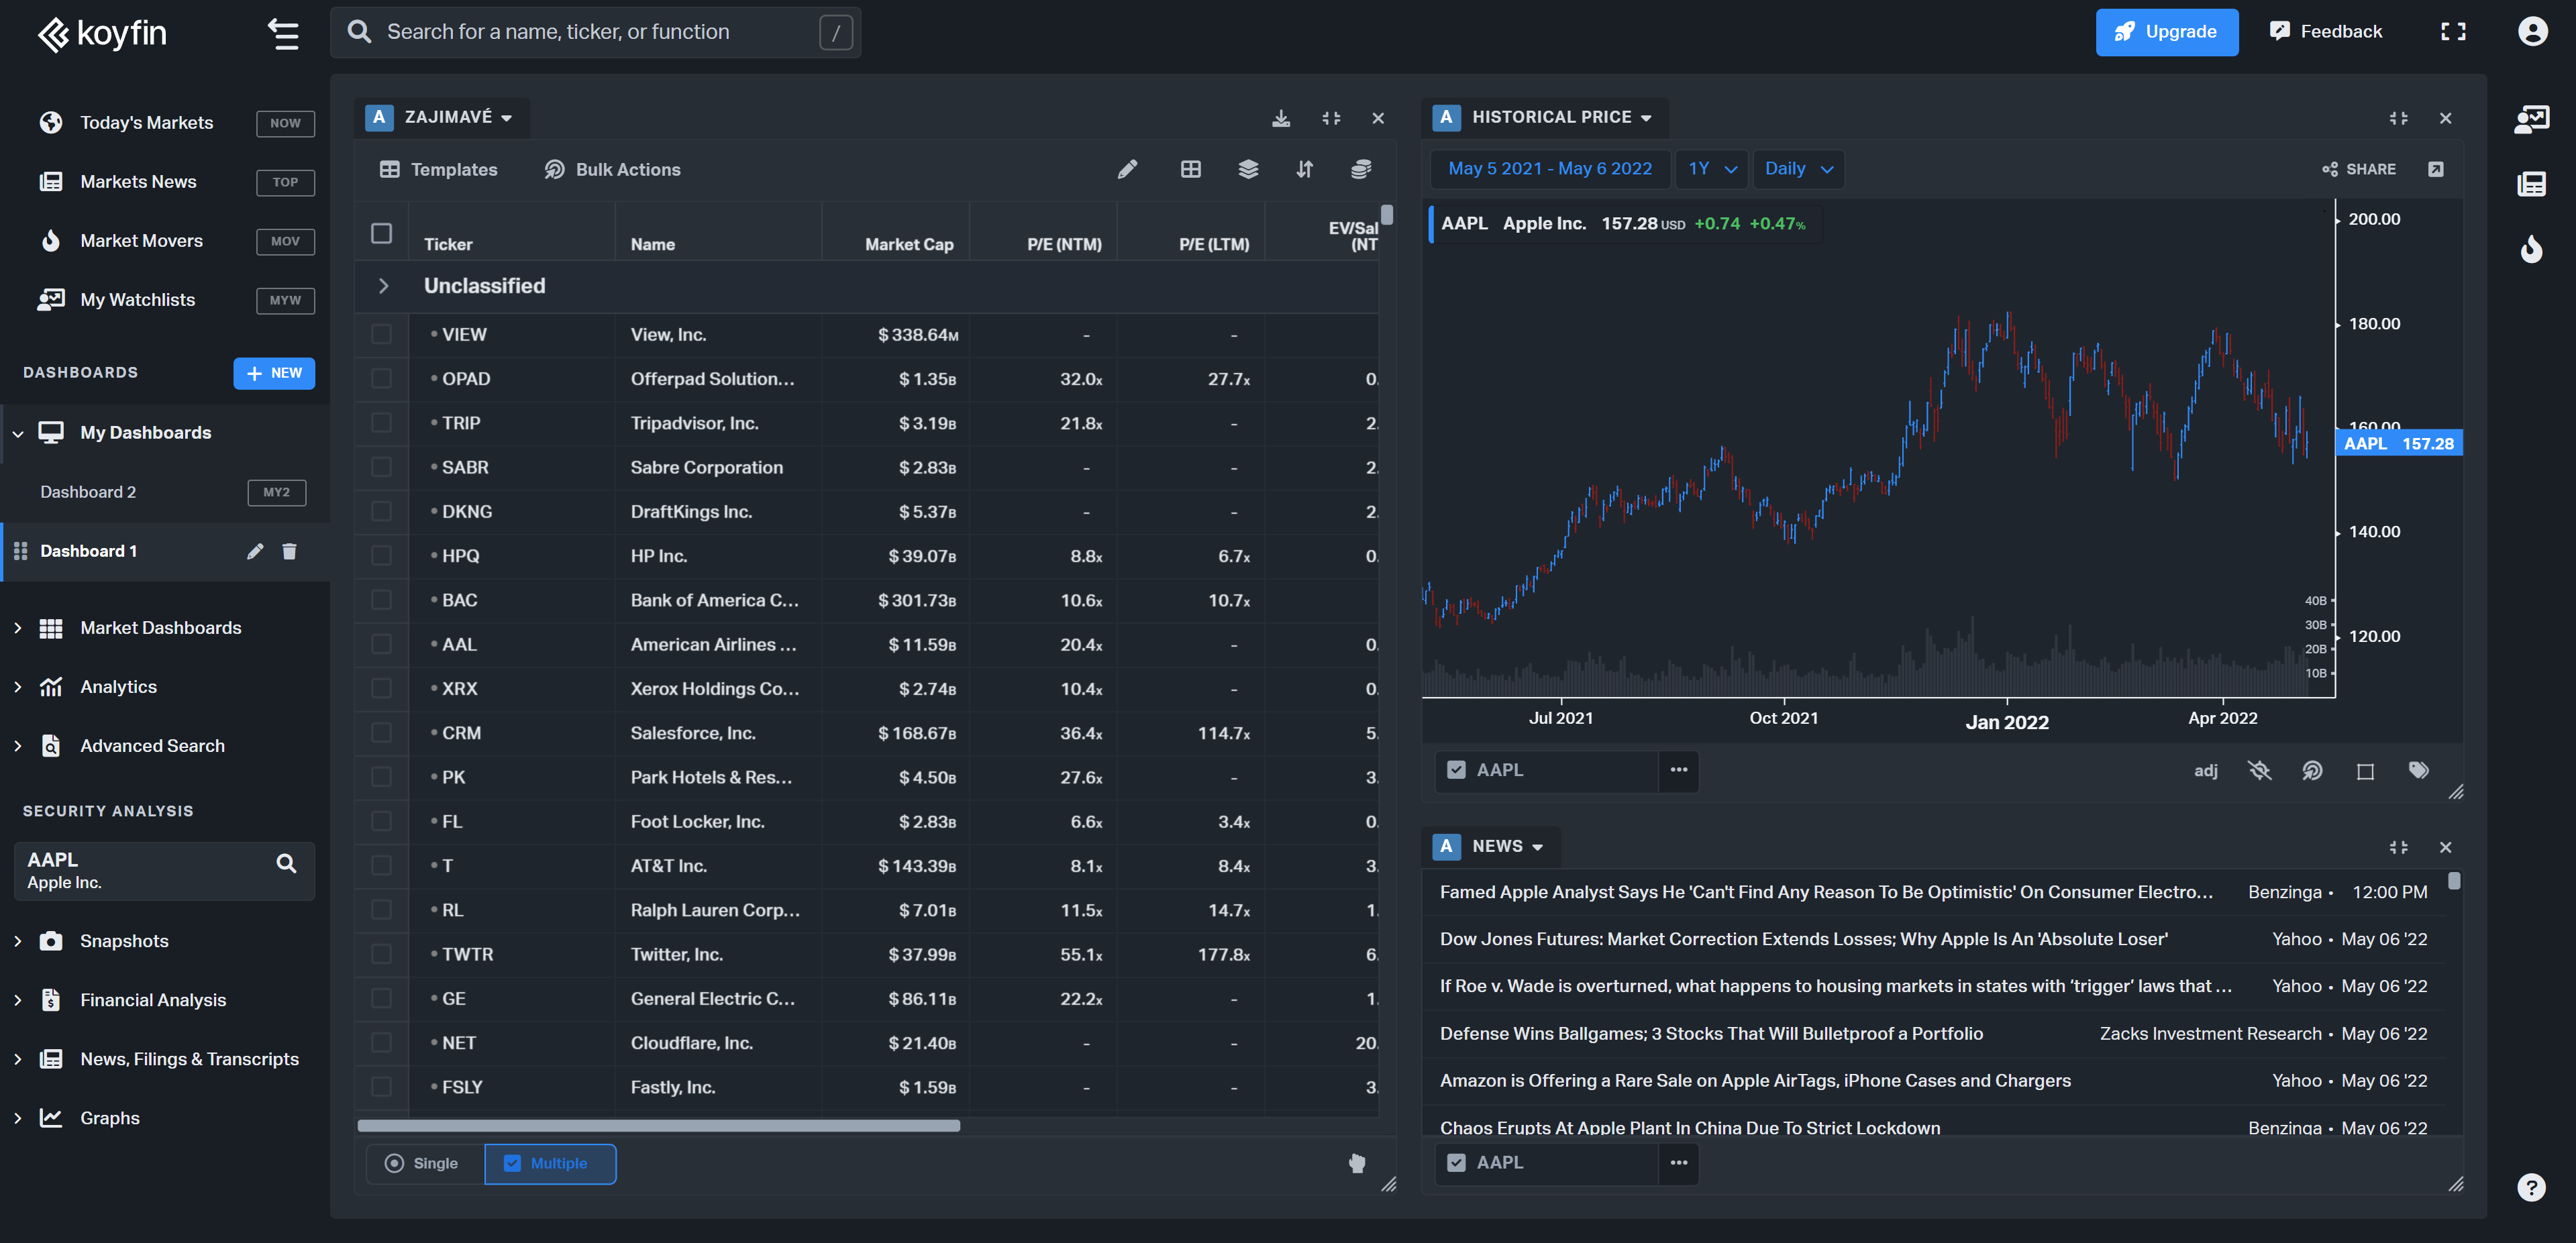Viewport: 2576px width, 1243px height.
Task: Click the grouping layers icon
Action: [x=1248, y=169]
